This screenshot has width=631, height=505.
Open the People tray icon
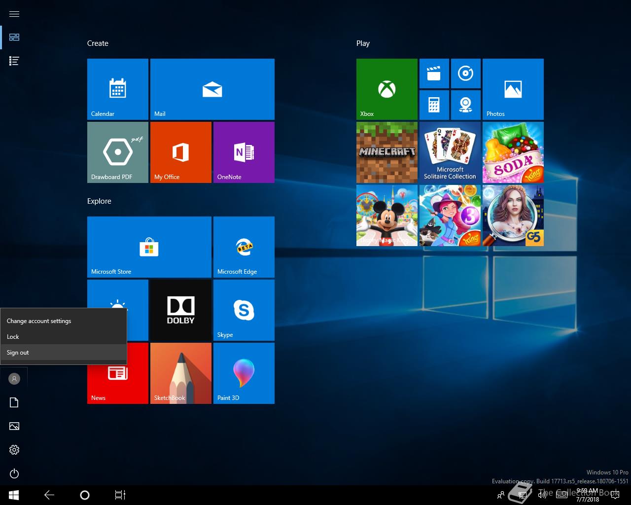tap(501, 495)
